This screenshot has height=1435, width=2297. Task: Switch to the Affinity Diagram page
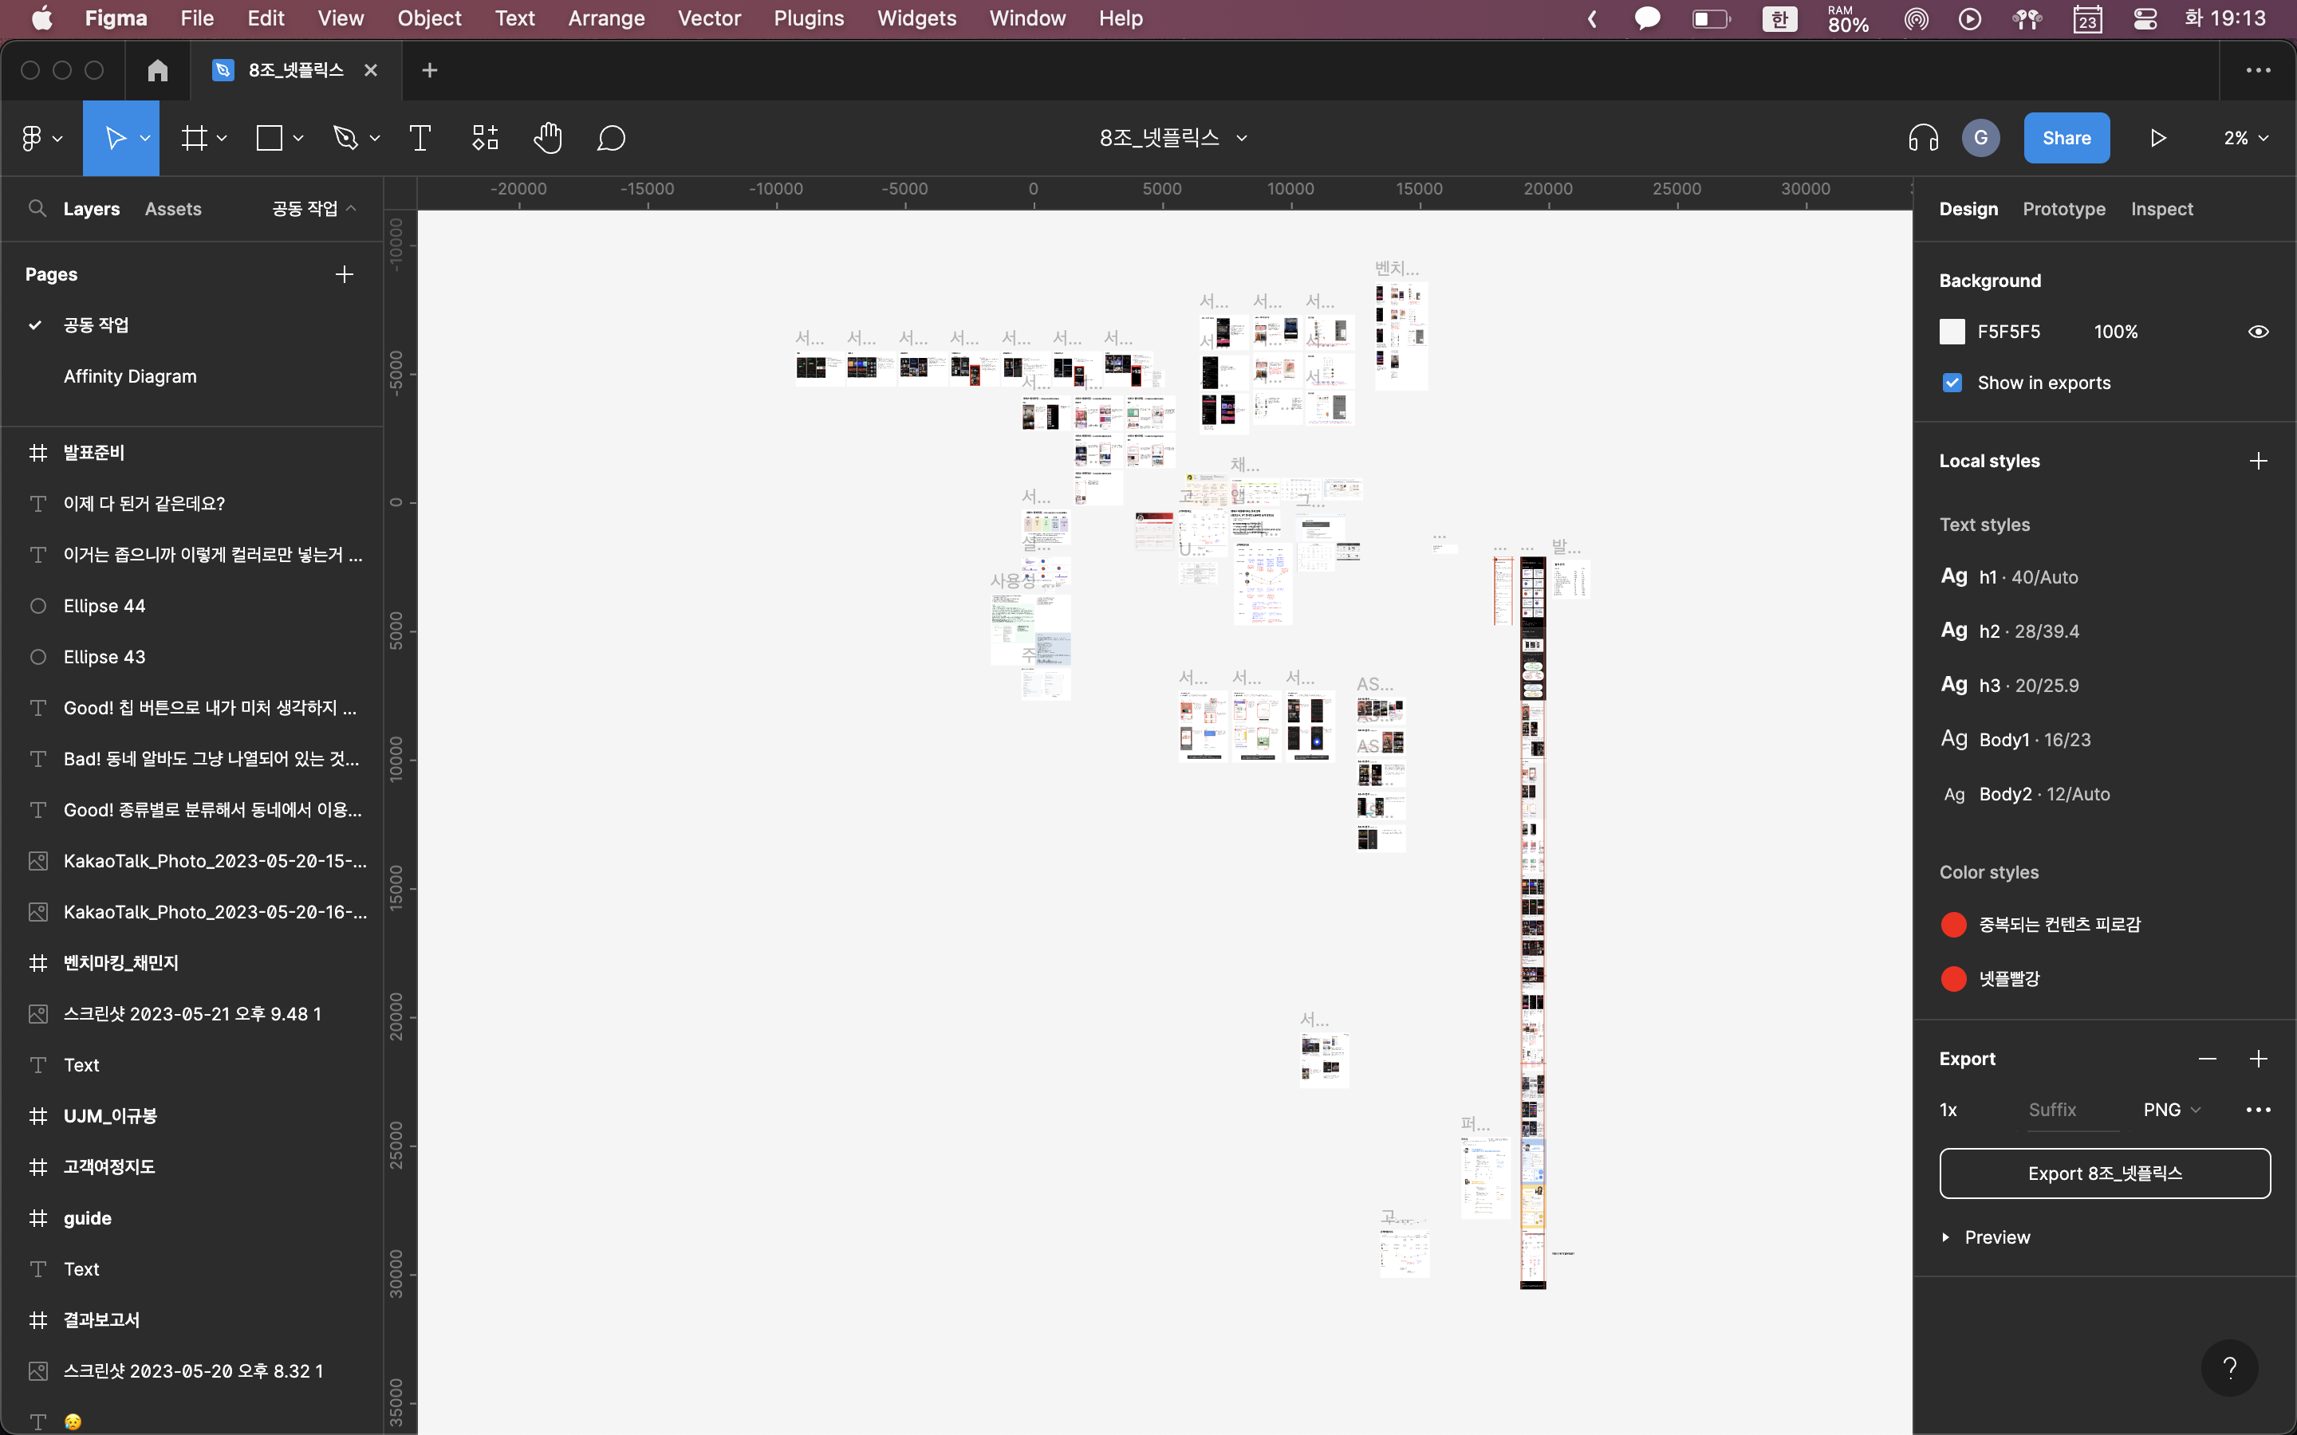(130, 375)
